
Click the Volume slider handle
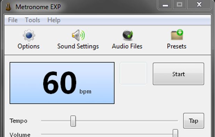pyautogui.click(x=175, y=133)
